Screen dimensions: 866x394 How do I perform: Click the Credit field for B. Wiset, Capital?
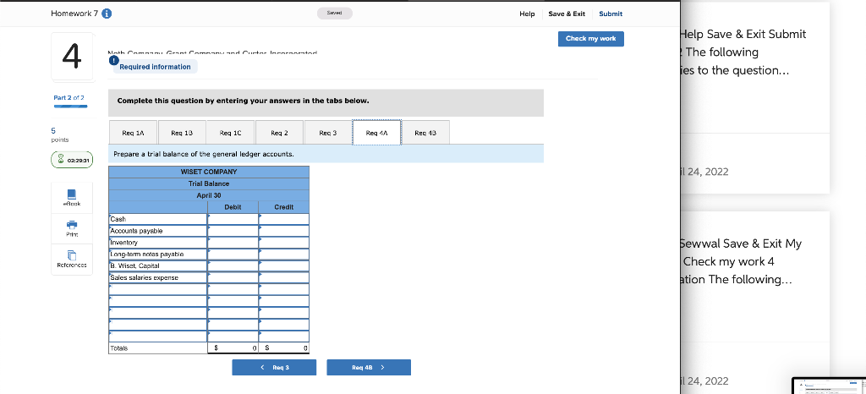click(x=284, y=266)
